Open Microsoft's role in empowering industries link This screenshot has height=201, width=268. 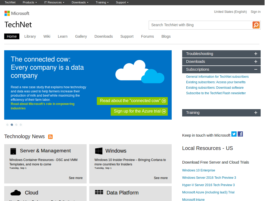click(x=43, y=106)
